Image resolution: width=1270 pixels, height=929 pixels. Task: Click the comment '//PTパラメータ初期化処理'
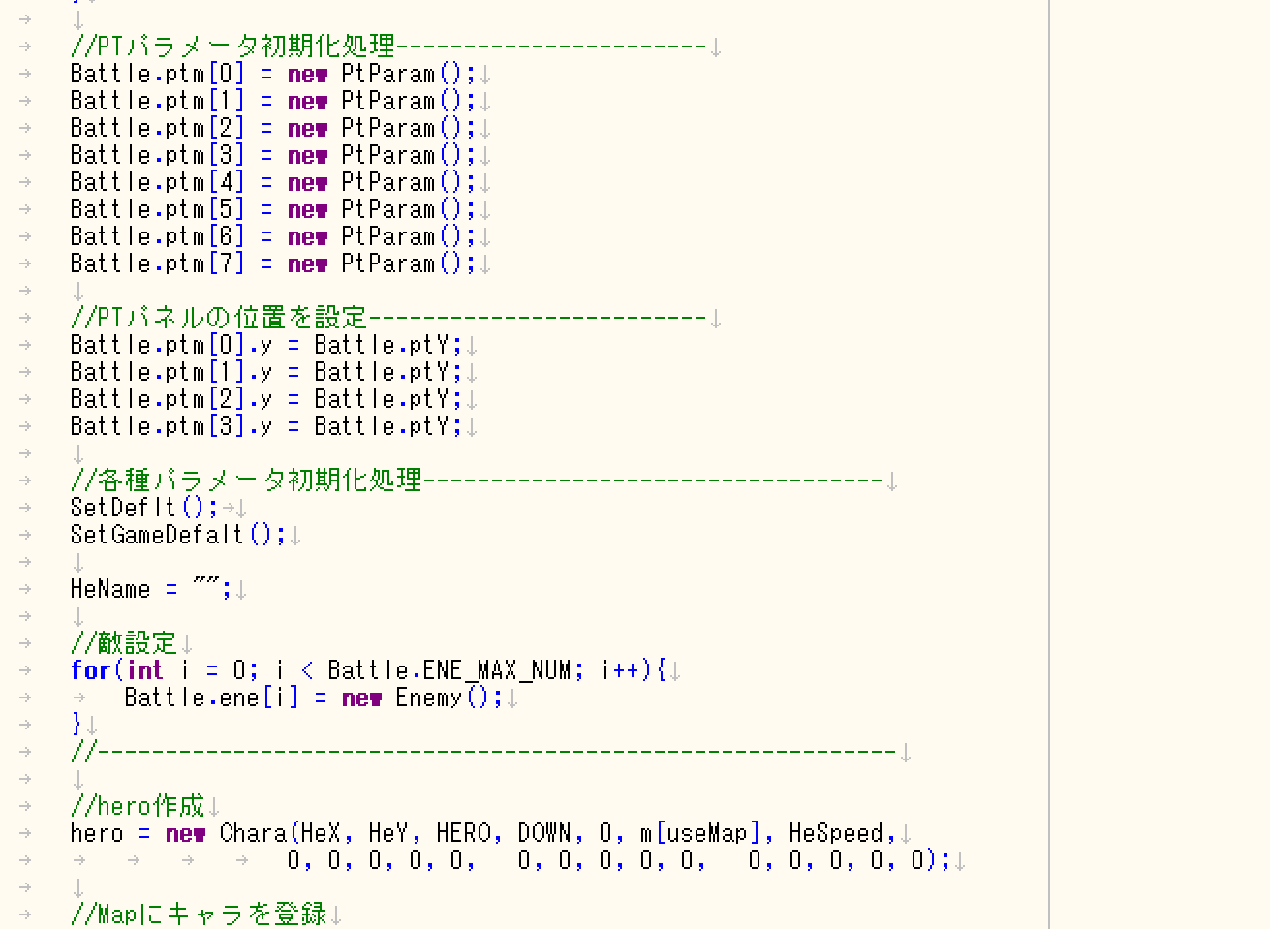[x=232, y=46]
